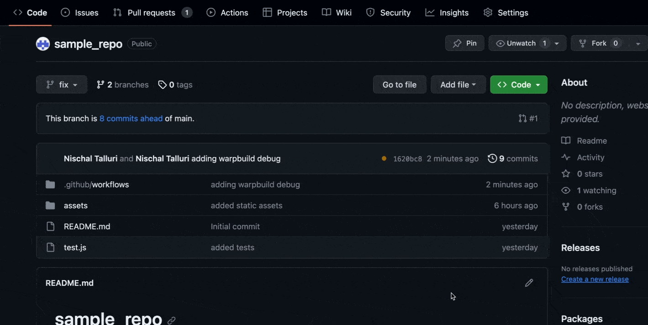Open the Add file dropdown
The image size is (648, 325).
pos(458,84)
